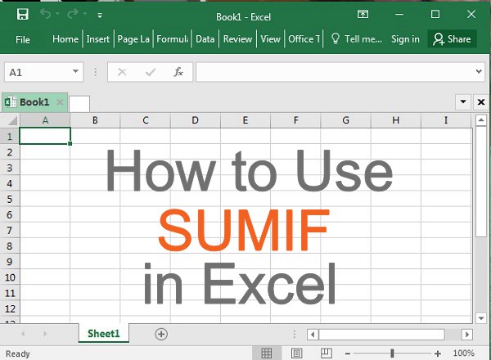
Task: Select row 12 header
Action: (10, 309)
